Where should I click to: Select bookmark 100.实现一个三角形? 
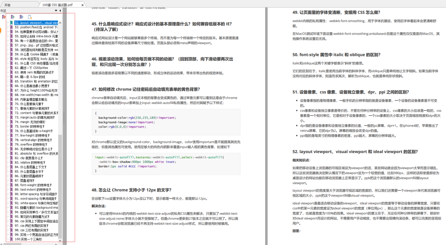[28, 239]
